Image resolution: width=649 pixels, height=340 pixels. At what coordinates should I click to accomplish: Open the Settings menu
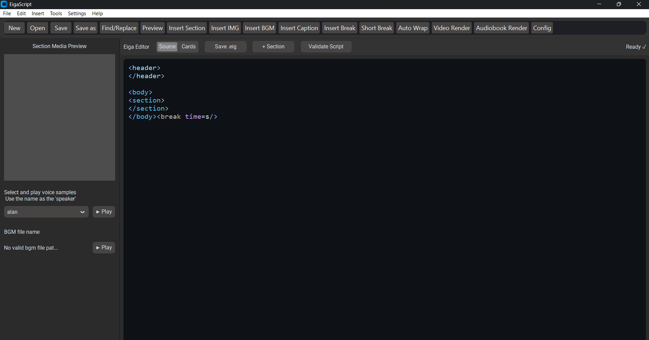coord(77,14)
